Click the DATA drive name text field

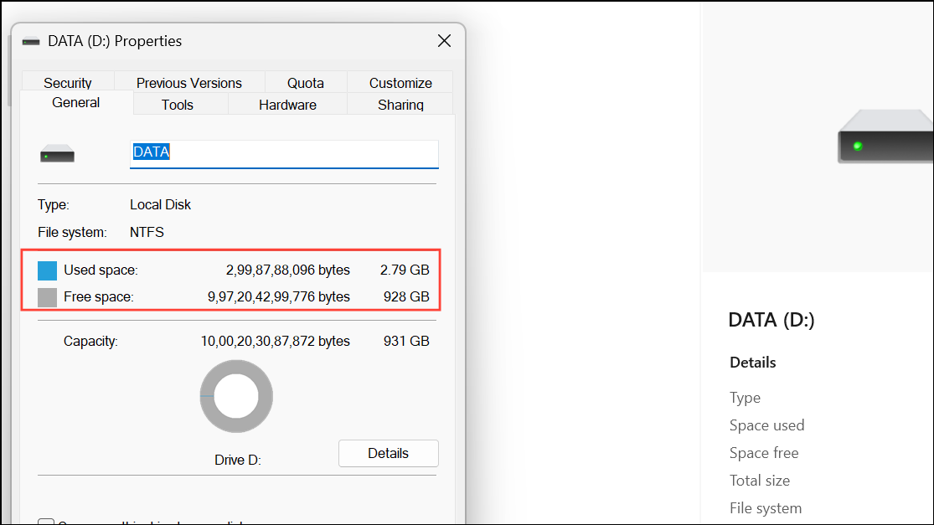283,153
